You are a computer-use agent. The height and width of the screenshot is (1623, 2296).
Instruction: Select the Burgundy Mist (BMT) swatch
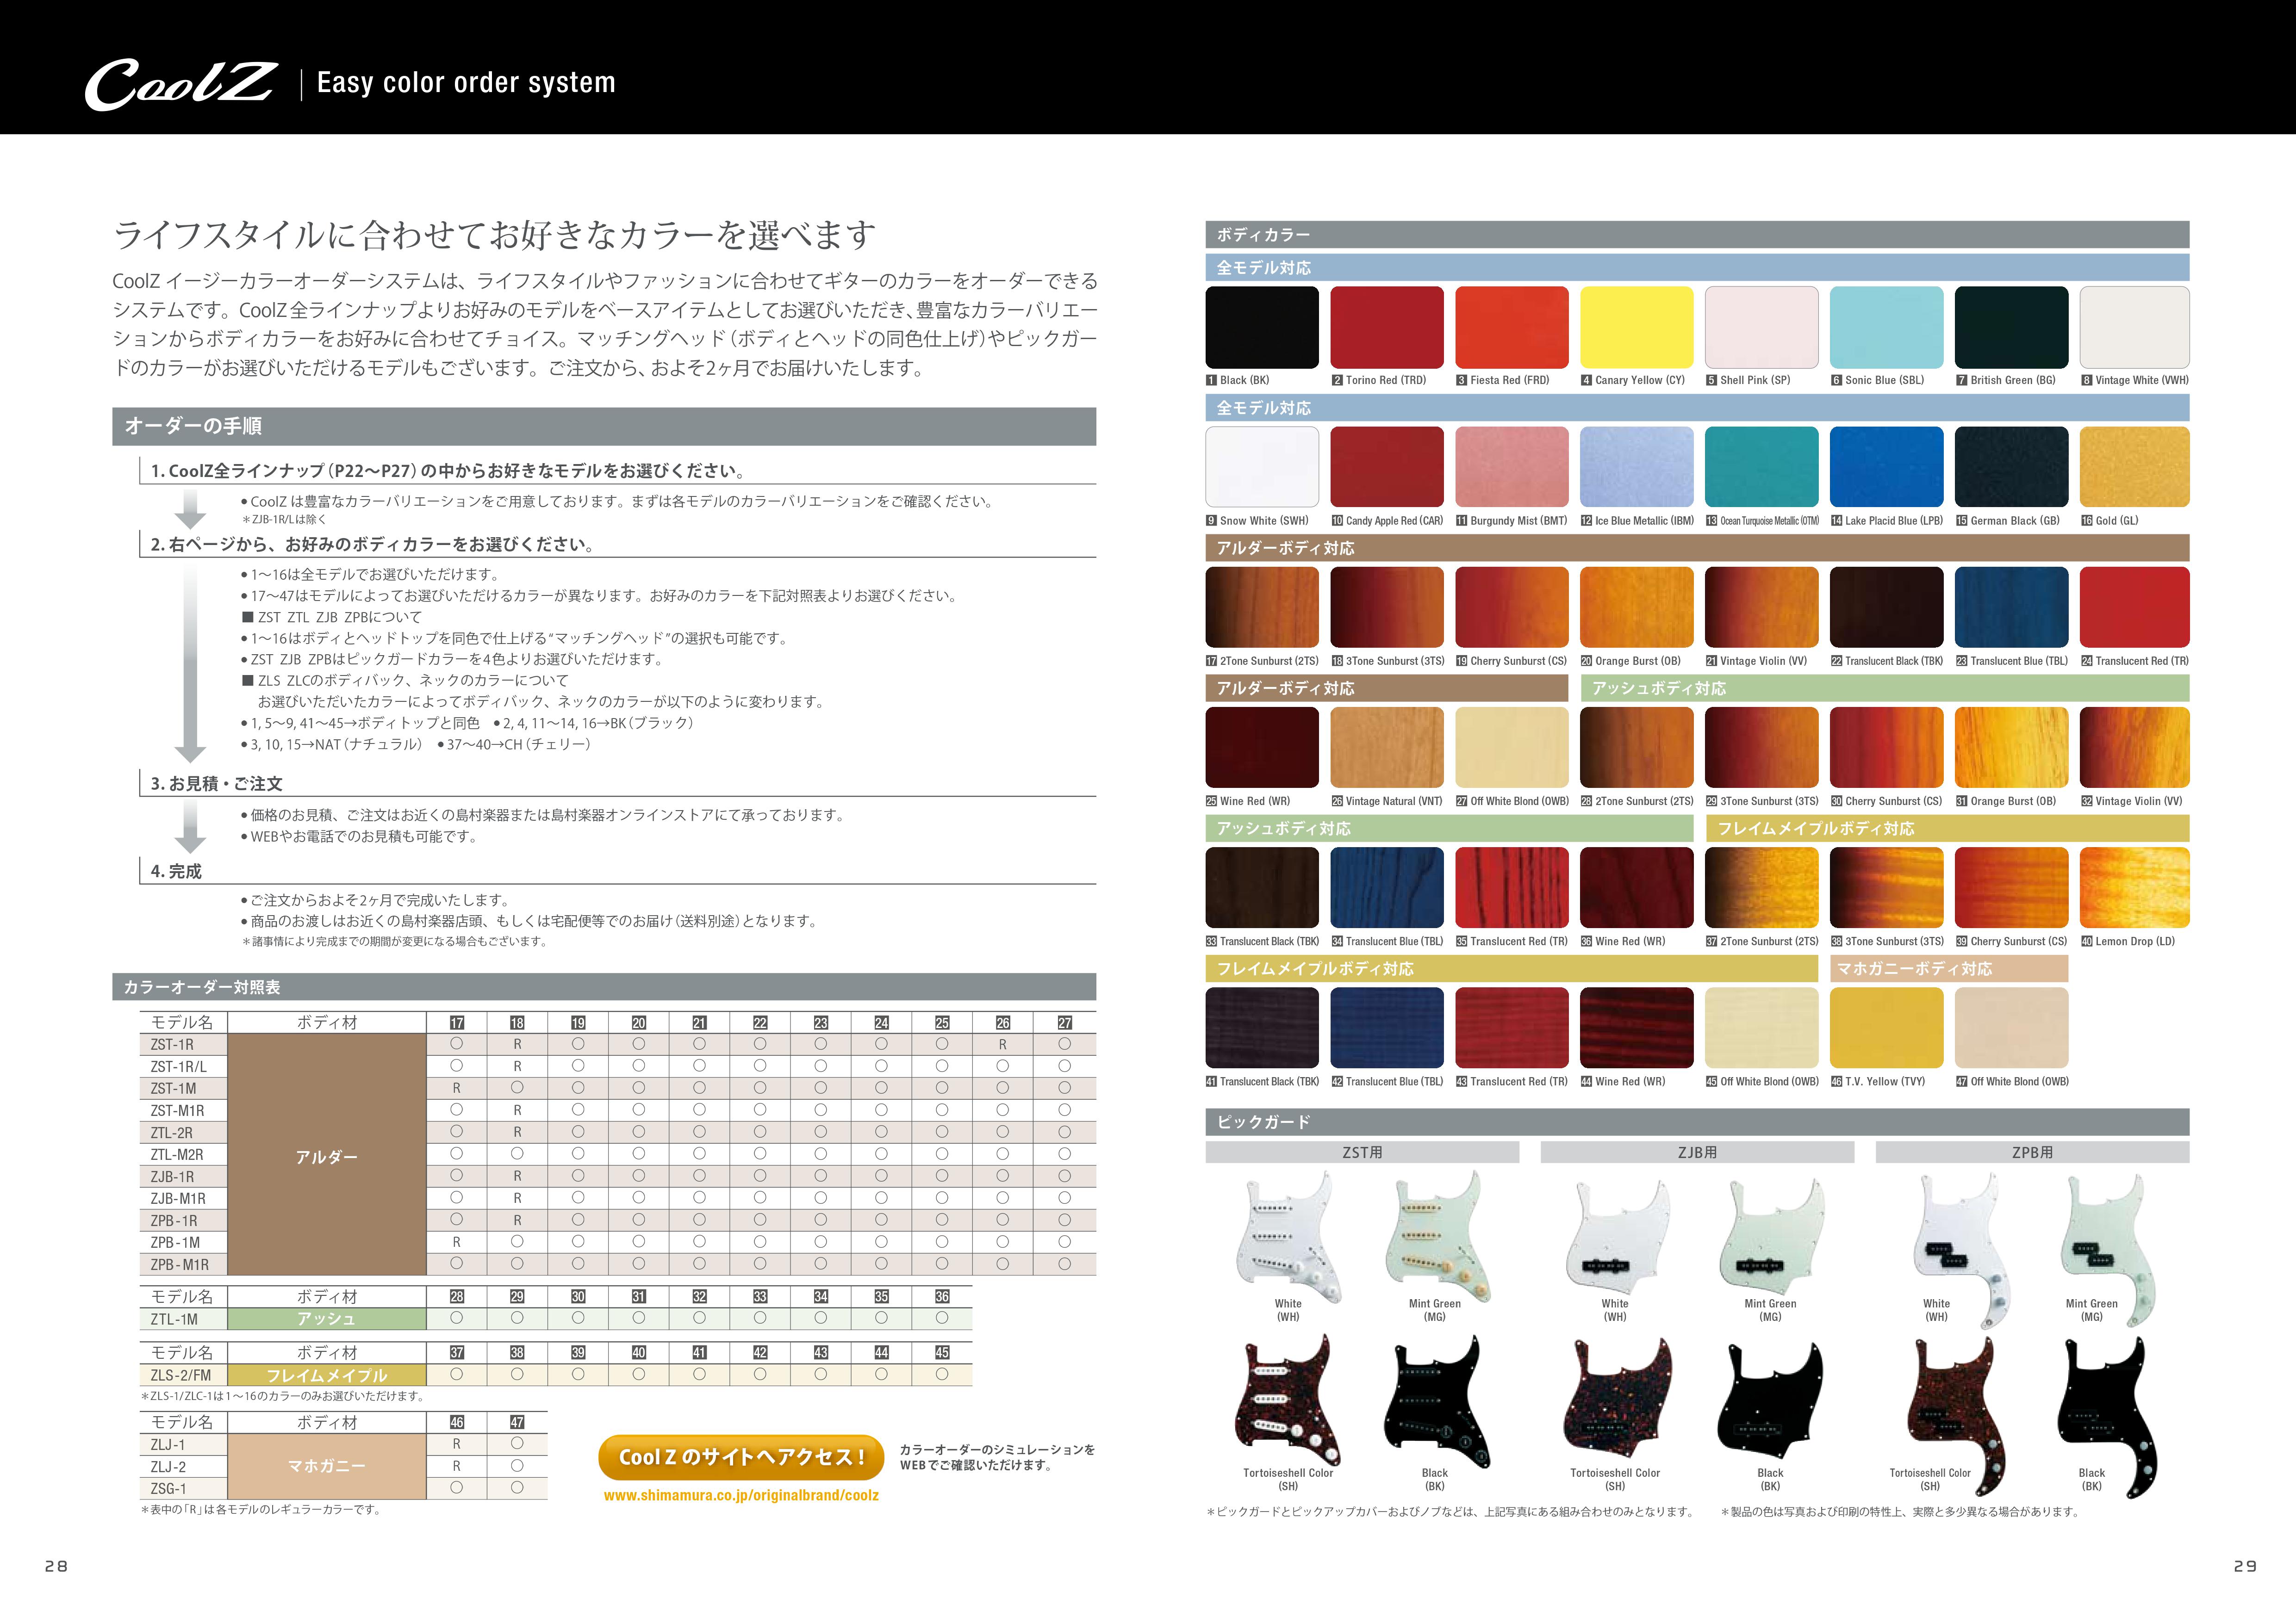click(1512, 467)
